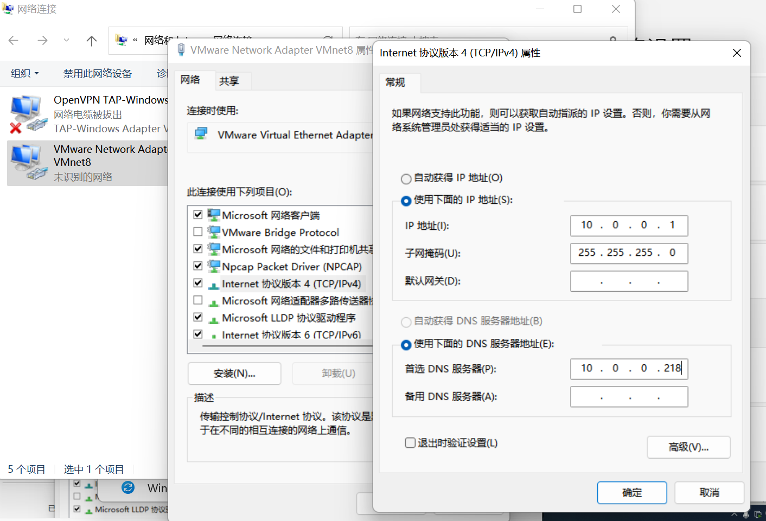Click the 选中 1 个项目 status text
Image resolution: width=766 pixels, height=521 pixels.
[x=94, y=469]
